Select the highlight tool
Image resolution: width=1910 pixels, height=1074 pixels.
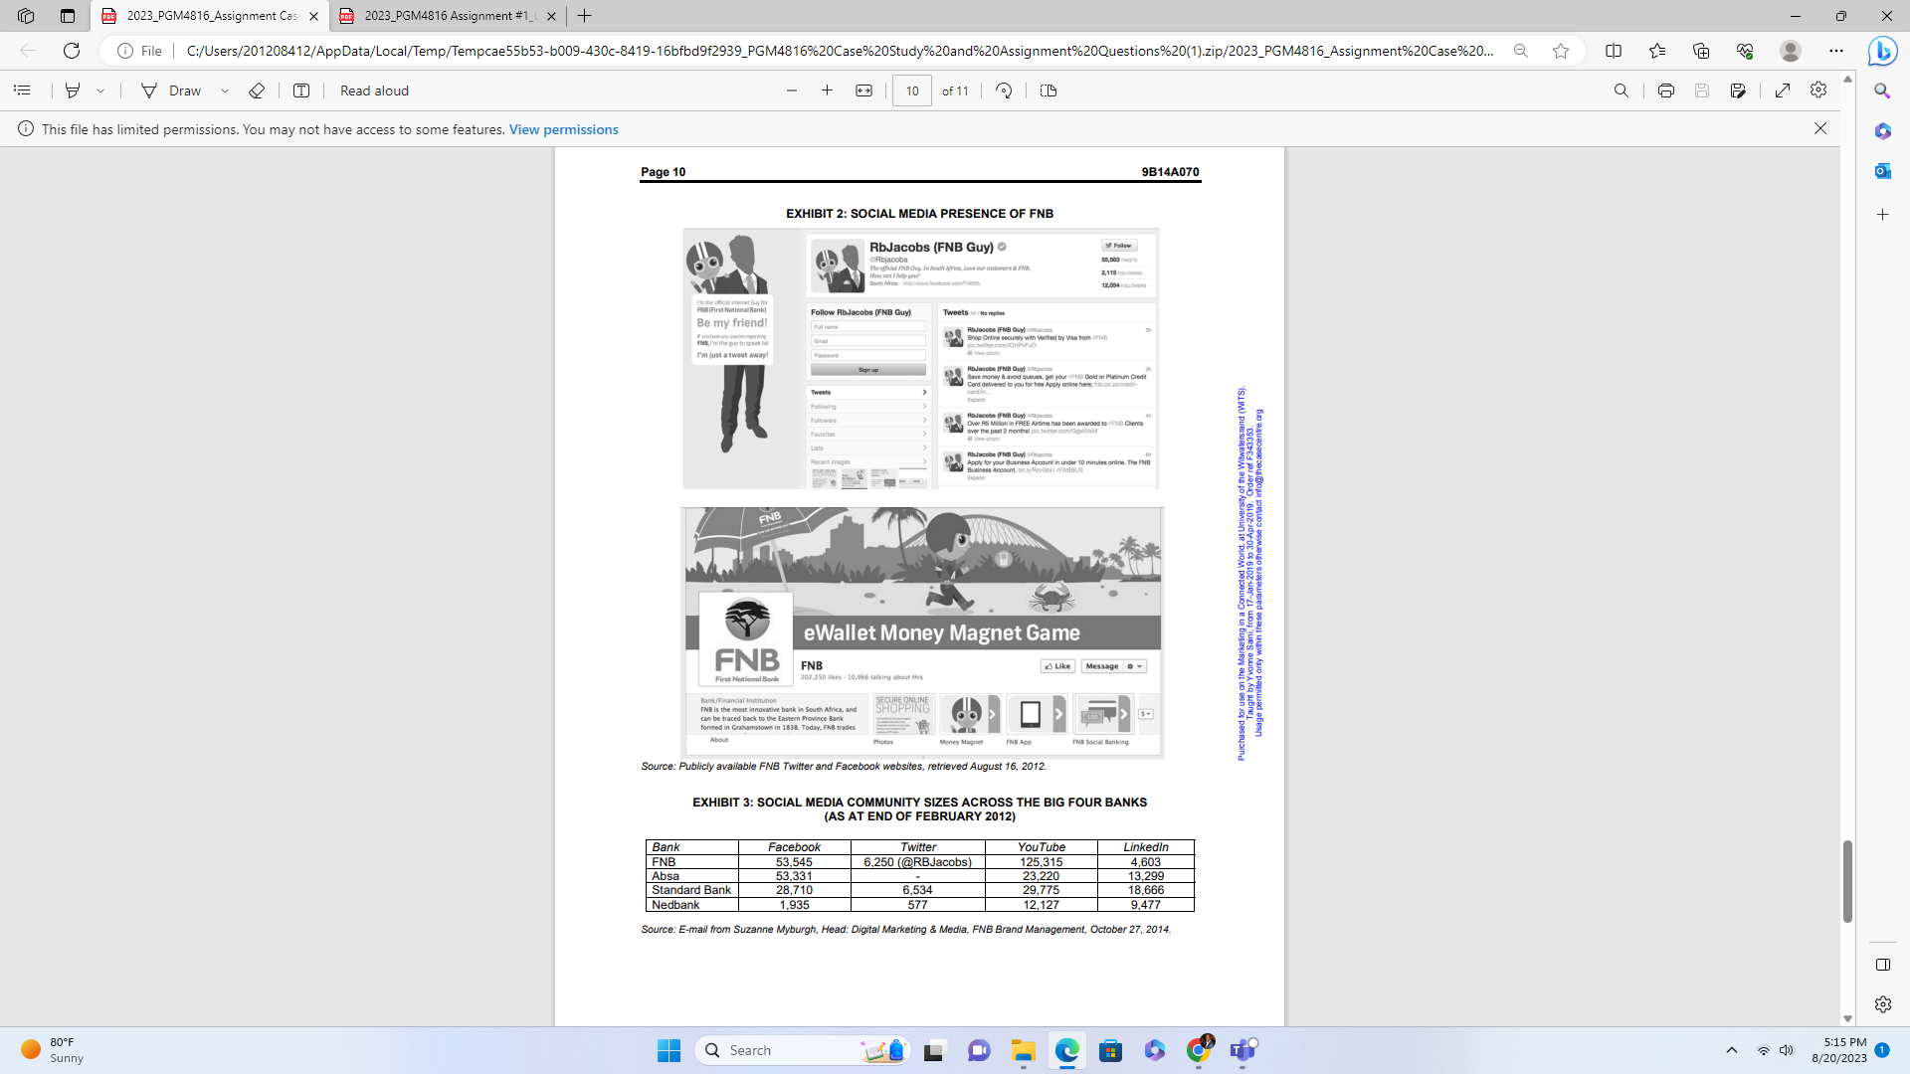tap(73, 90)
